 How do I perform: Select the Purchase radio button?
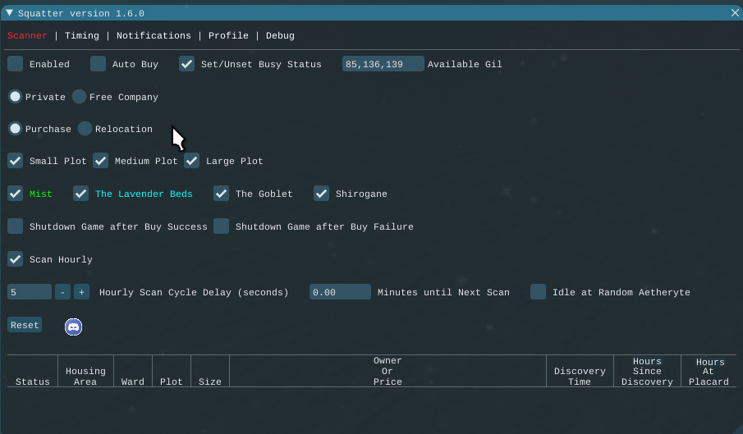pyautogui.click(x=15, y=129)
